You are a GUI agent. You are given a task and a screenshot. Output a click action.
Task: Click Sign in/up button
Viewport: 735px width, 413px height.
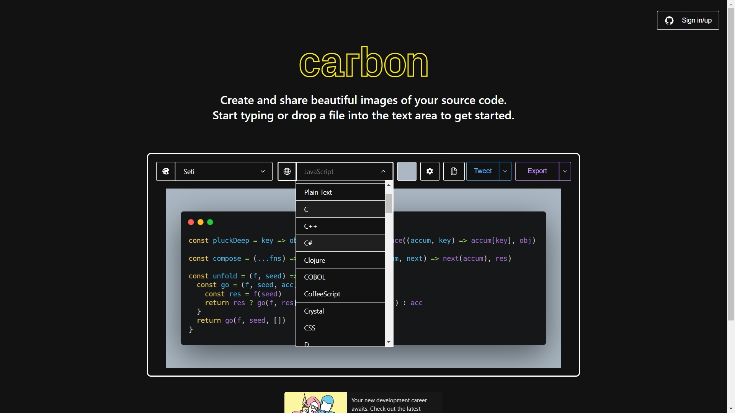tap(688, 20)
